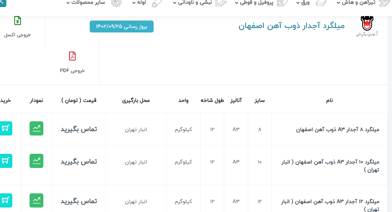Click the قیمت ( تومان ) column header
Viewport: 392px width, 212px height.
(79, 100)
